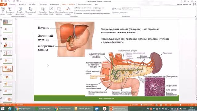The image size is (197, 111).
Task: Click the Желчный пузырь label on slide
Action: 45,38
